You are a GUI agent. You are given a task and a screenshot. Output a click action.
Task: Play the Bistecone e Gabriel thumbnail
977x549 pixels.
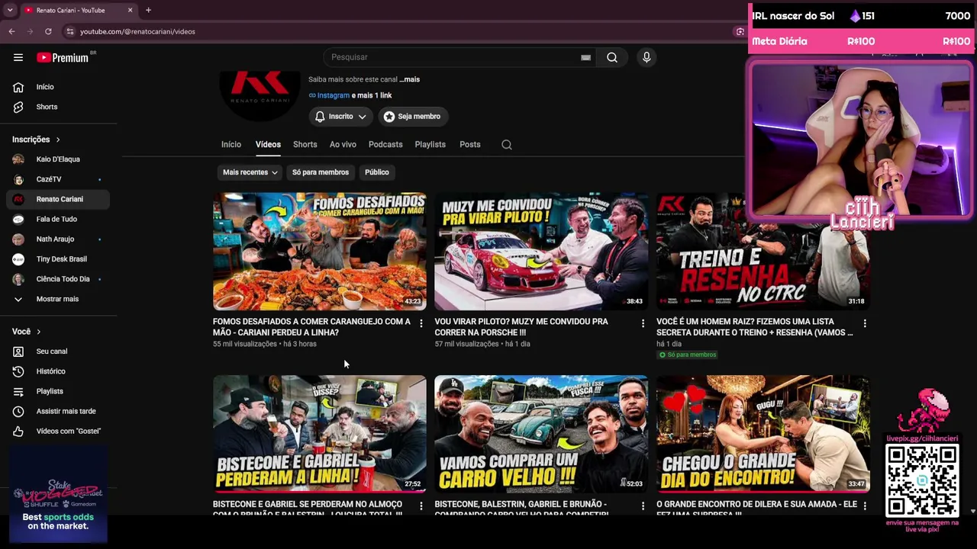(320, 434)
